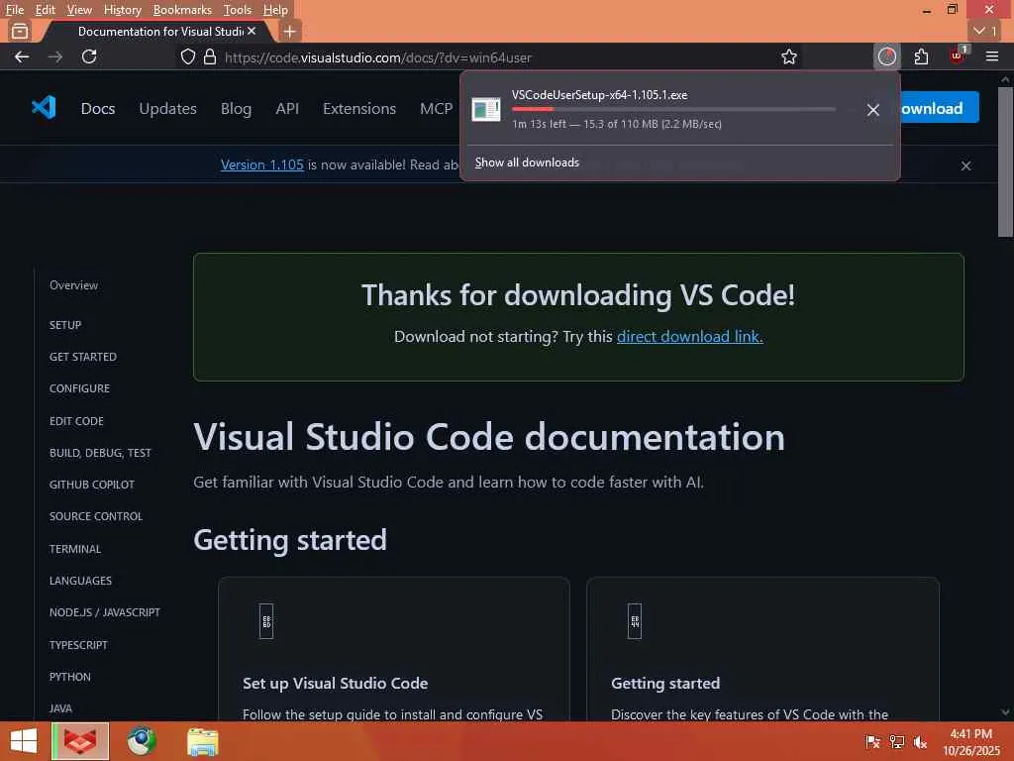Expand the TERMINAL sidebar section

point(75,549)
